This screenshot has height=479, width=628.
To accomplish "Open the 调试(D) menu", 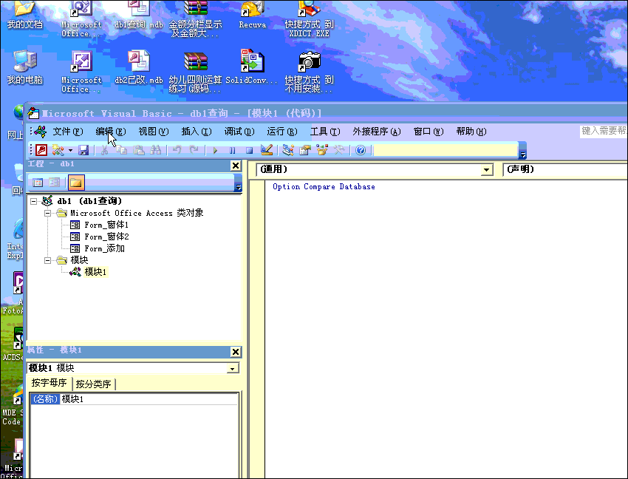I will click(239, 132).
